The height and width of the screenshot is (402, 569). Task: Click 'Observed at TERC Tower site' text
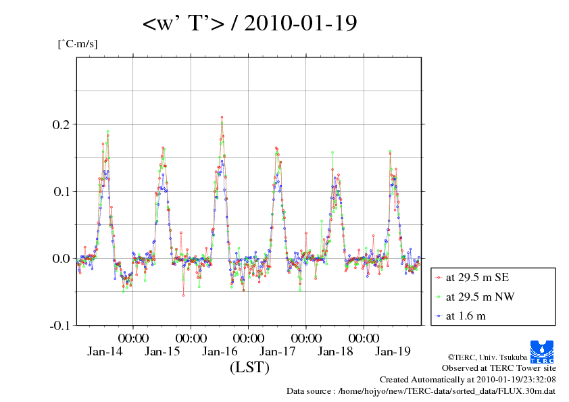[499, 368]
